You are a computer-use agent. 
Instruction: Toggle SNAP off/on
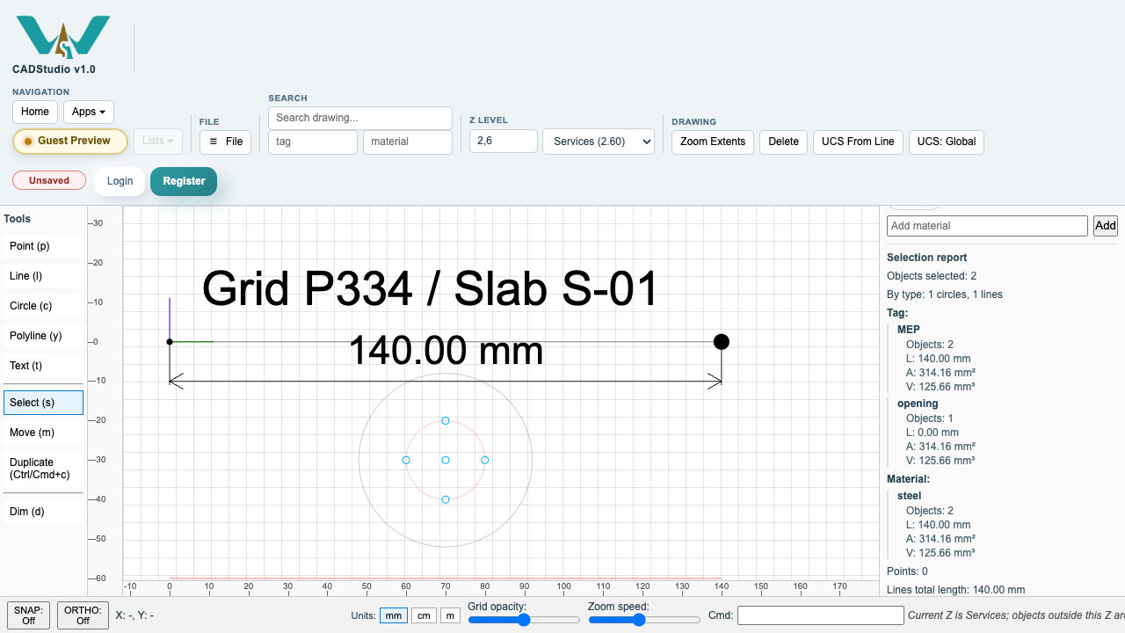pos(28,615)
